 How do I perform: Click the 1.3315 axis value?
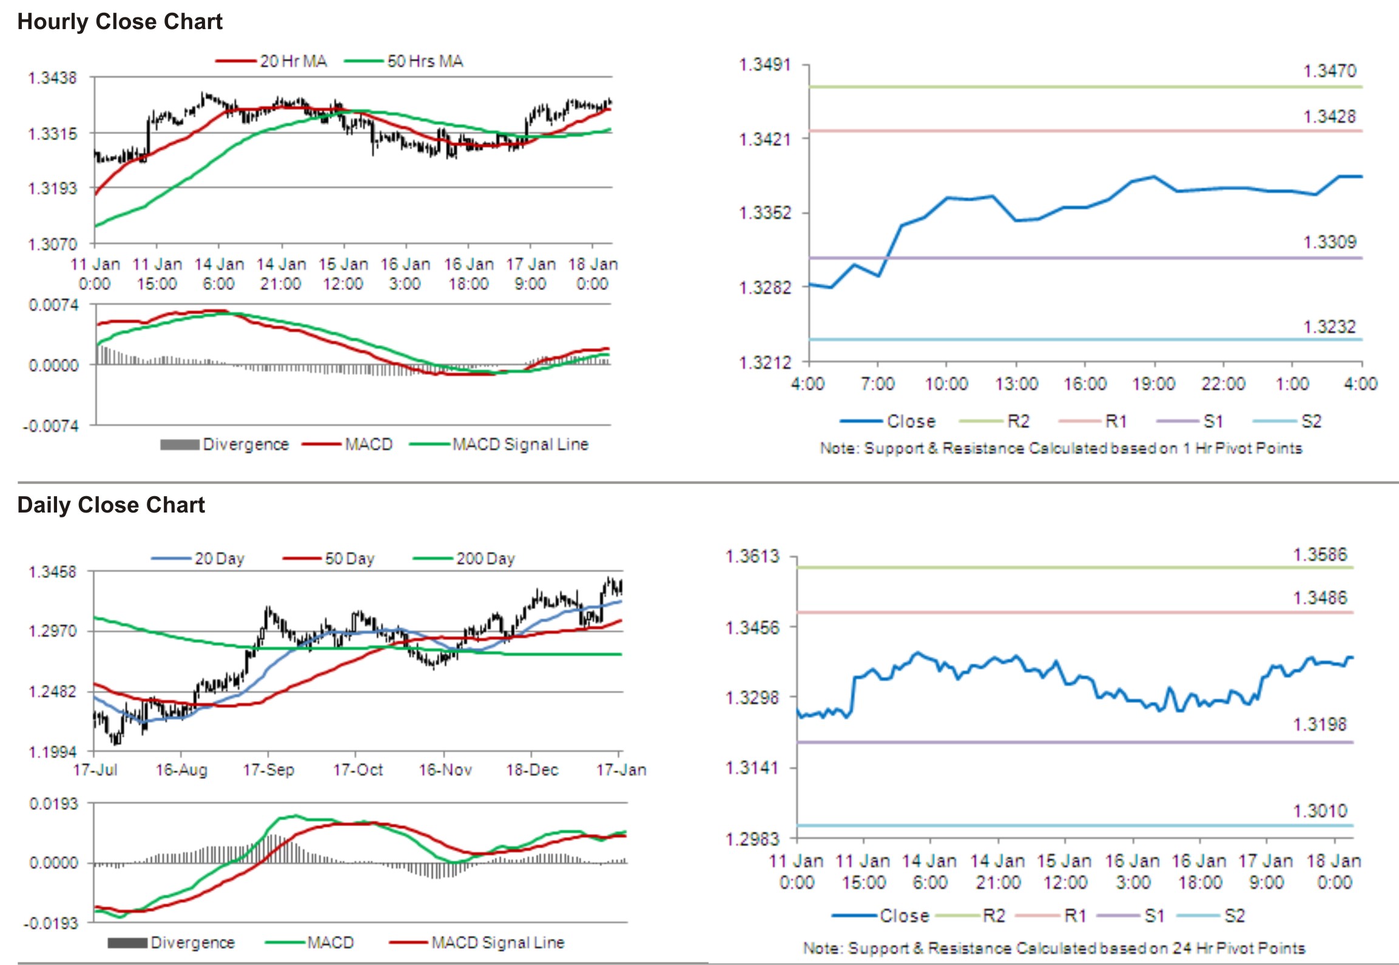click(53, 133)
